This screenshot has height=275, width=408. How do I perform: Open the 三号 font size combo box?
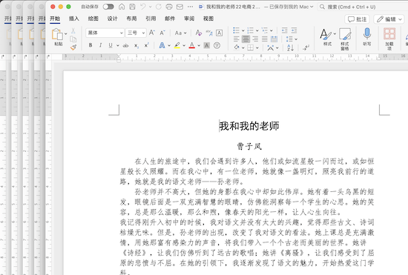(x=136, y=33)
